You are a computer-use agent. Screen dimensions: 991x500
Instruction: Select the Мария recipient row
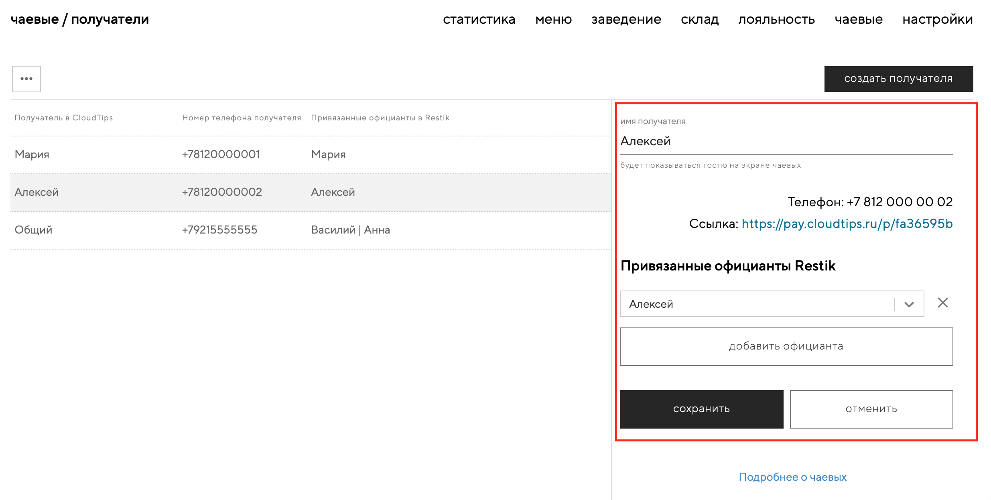[x=311, y=154]
